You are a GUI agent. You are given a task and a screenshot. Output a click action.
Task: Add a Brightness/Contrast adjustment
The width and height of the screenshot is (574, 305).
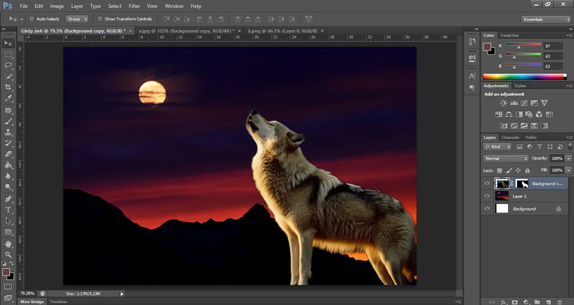pos(503,103)
